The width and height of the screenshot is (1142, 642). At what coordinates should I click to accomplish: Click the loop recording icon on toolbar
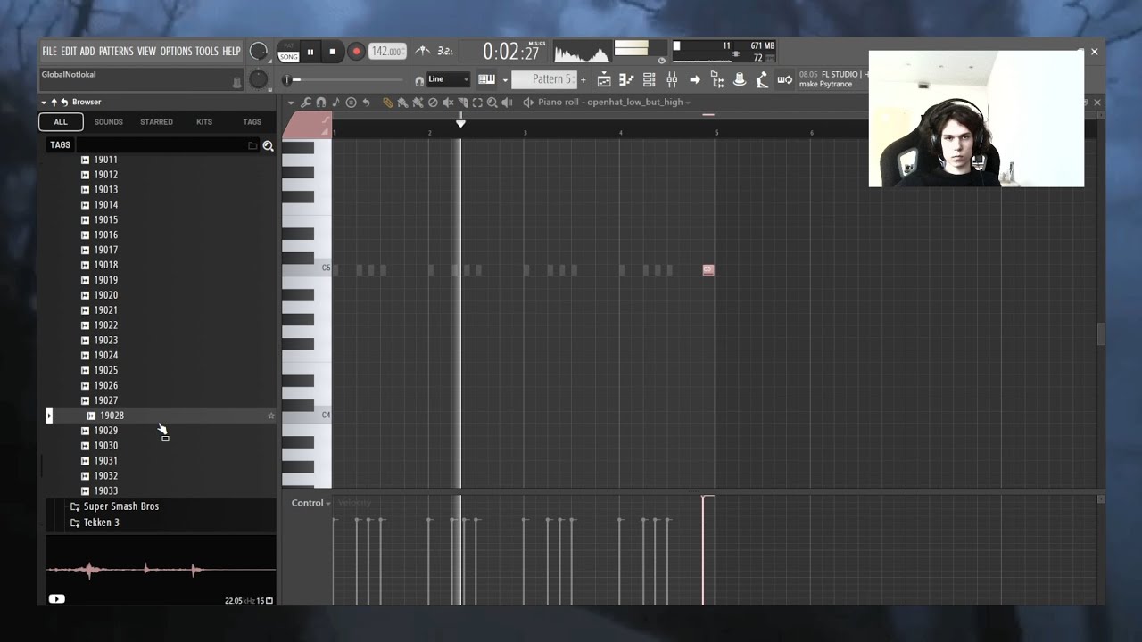pos(785,79)
